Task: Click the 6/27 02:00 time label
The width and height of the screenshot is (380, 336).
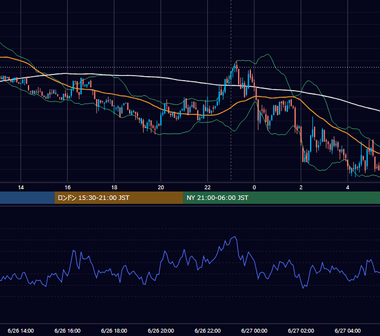Action: [x=301, y=330]
